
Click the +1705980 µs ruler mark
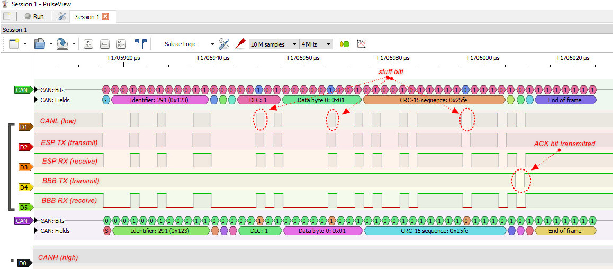[393, 58]
